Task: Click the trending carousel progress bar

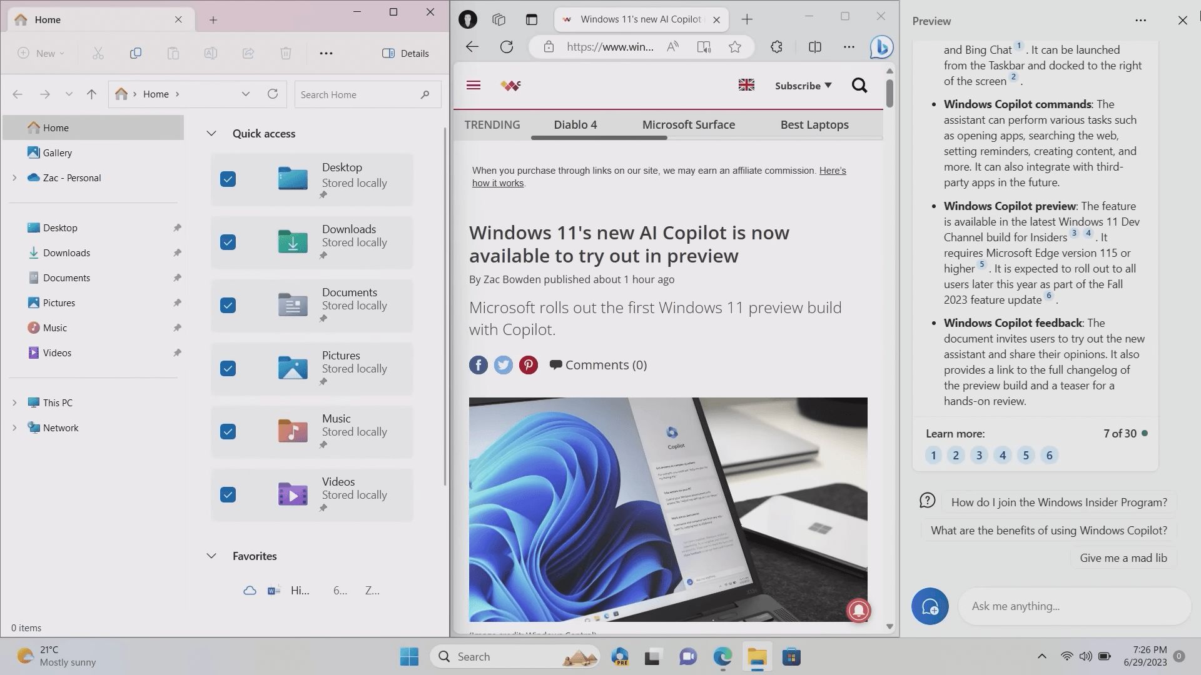Action: [x=599, y=137]
